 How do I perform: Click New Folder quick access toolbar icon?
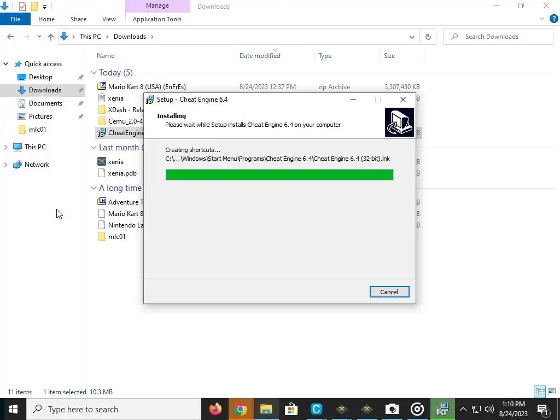tap(34, 6)
